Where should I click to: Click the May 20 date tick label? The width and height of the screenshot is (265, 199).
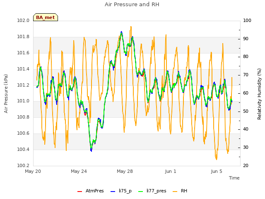click(x=33, y=171)
